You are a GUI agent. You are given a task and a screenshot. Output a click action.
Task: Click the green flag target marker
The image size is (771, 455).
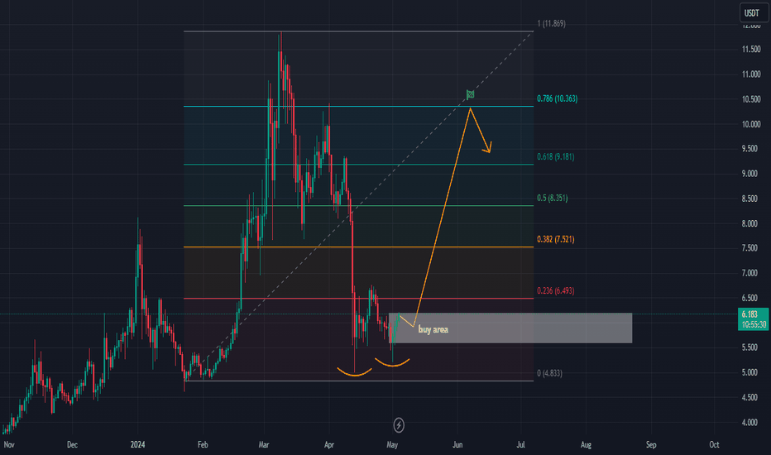point(471,94)
